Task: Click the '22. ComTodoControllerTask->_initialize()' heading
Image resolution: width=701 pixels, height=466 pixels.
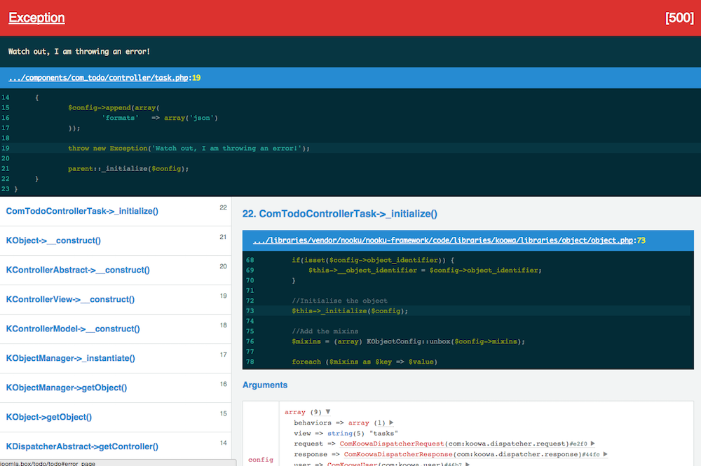Action: point(340,214)
